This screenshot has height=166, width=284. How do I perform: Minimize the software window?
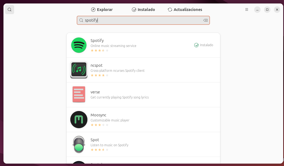[257, 10]
